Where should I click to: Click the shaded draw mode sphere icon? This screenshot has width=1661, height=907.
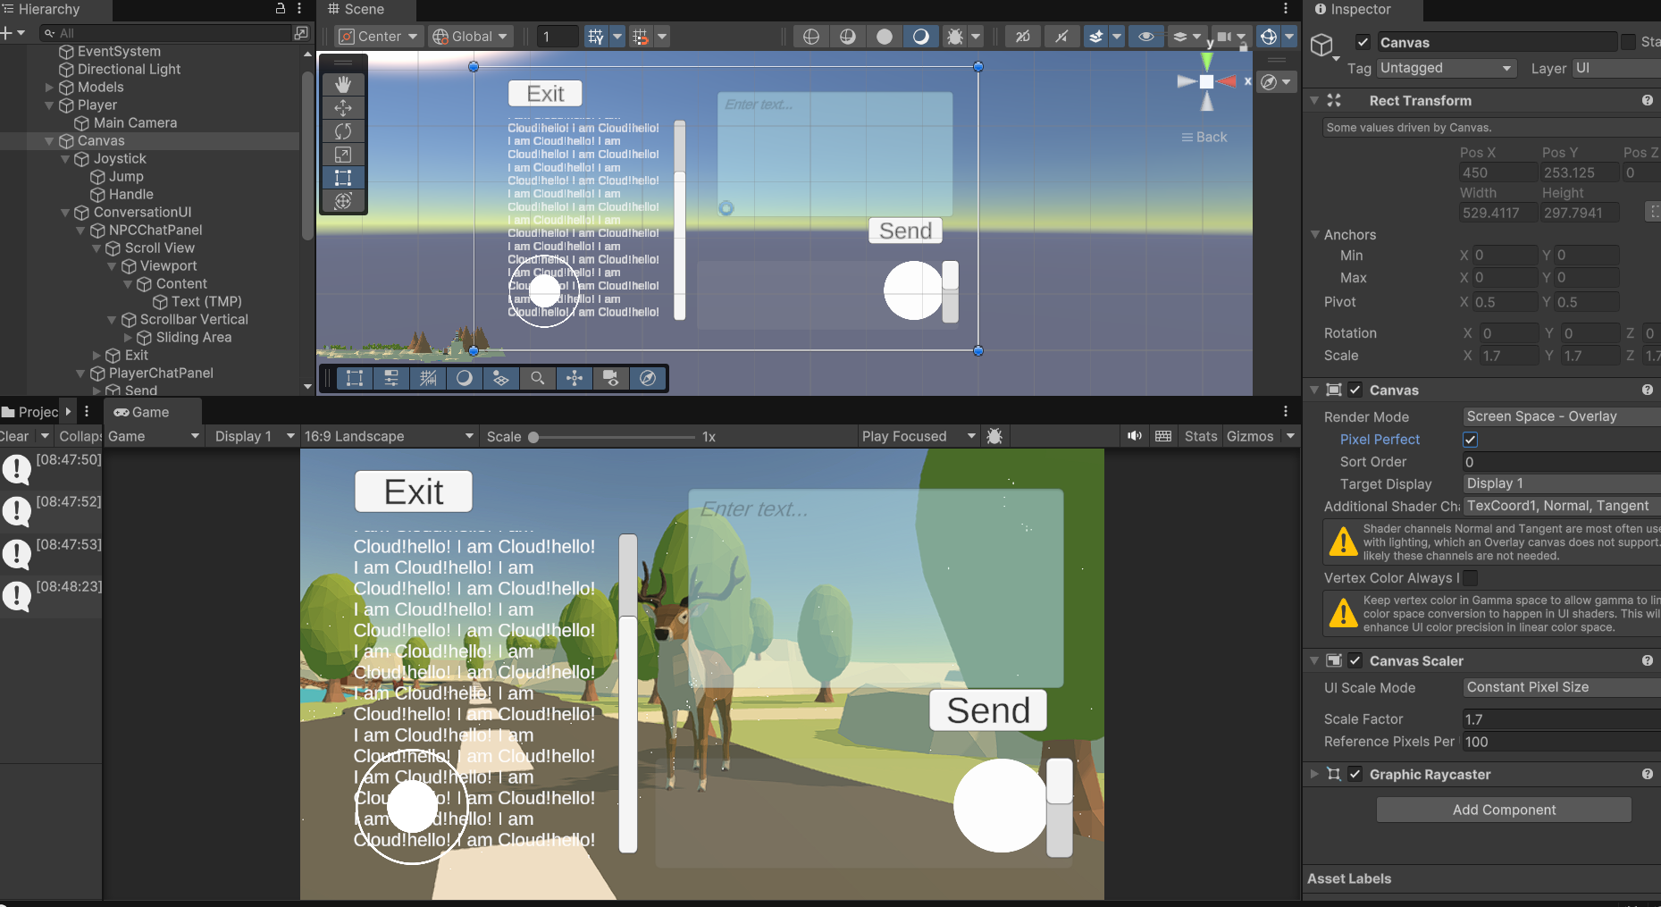[885, 37]
